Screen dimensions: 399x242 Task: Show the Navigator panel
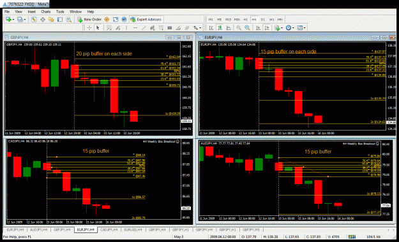(51, 20)
